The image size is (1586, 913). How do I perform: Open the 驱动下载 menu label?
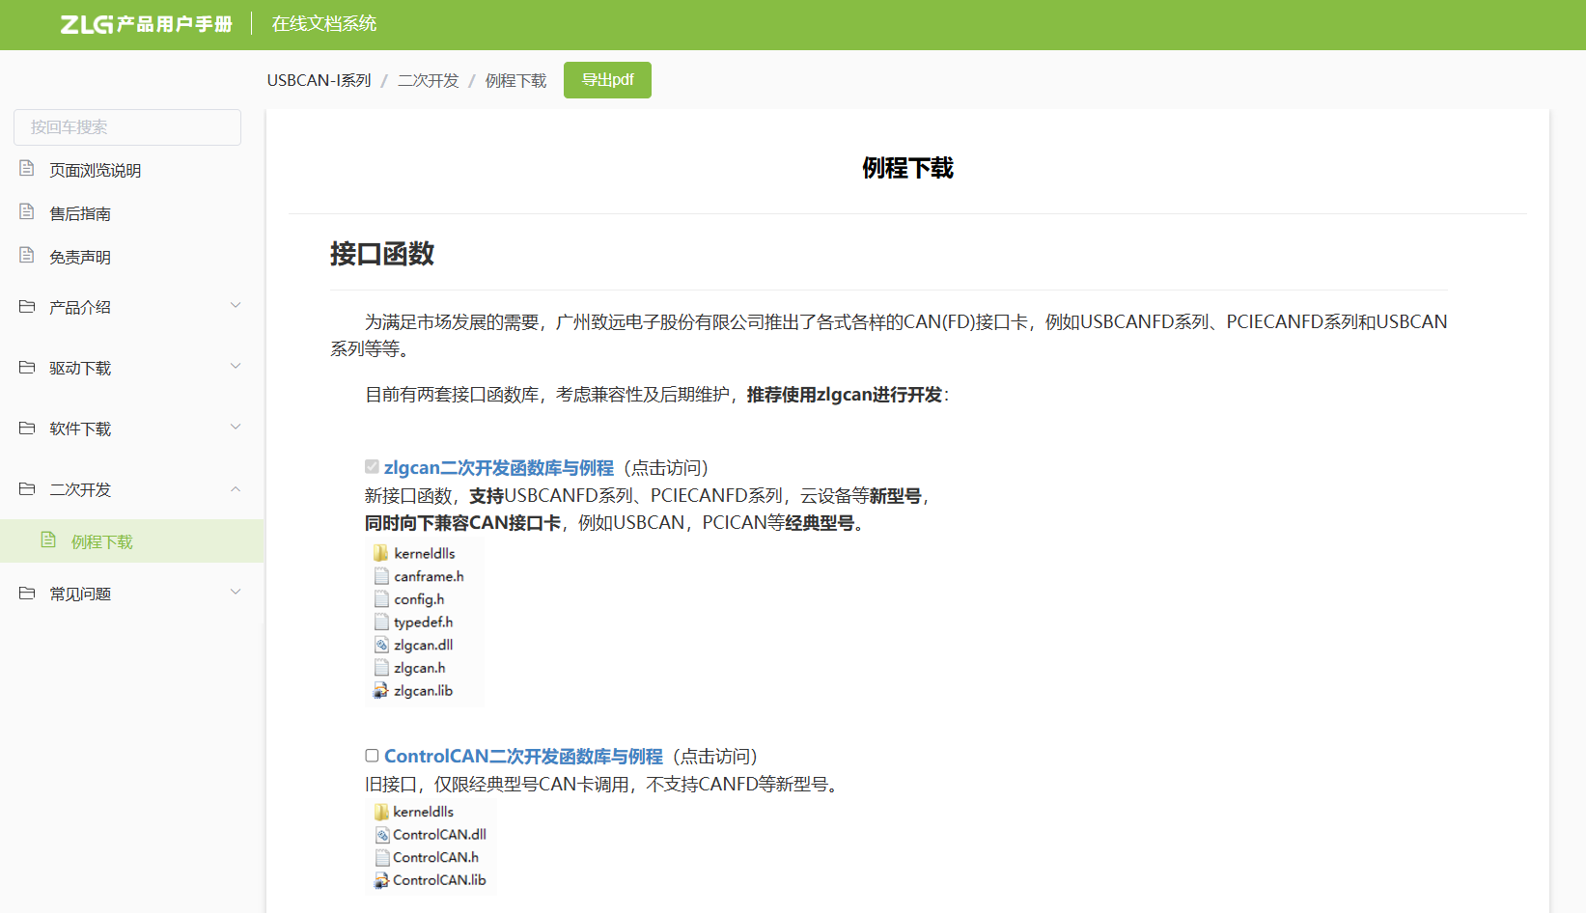pyautogui.click(x=80, y=369)
